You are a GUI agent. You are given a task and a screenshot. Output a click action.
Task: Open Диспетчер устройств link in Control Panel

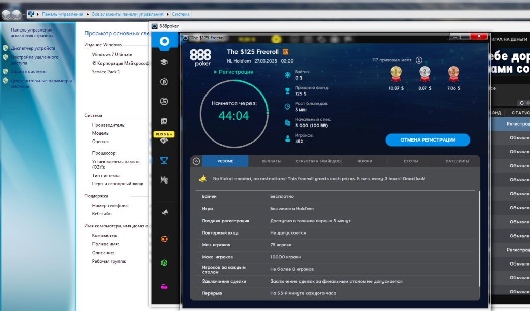[33, 48]
